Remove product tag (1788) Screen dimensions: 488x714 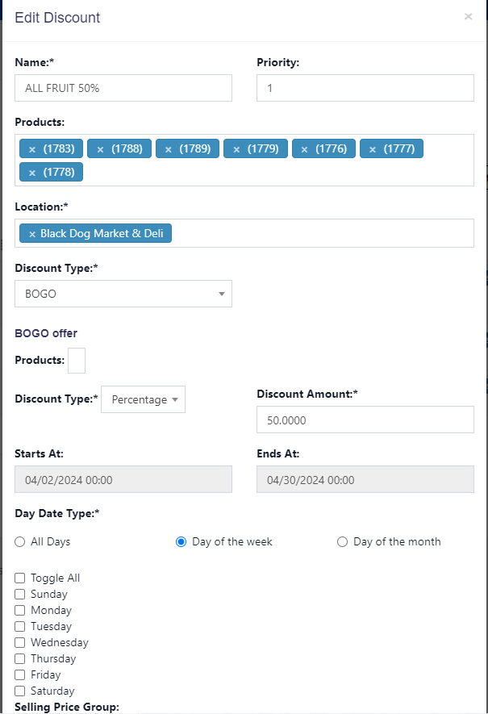point(100,149)
